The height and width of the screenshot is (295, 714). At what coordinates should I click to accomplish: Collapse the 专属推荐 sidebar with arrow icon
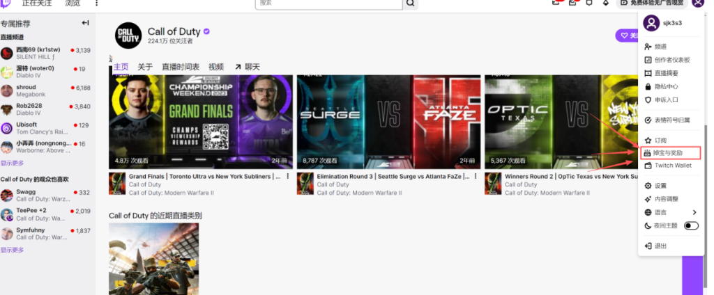click(x=85, y=23)
